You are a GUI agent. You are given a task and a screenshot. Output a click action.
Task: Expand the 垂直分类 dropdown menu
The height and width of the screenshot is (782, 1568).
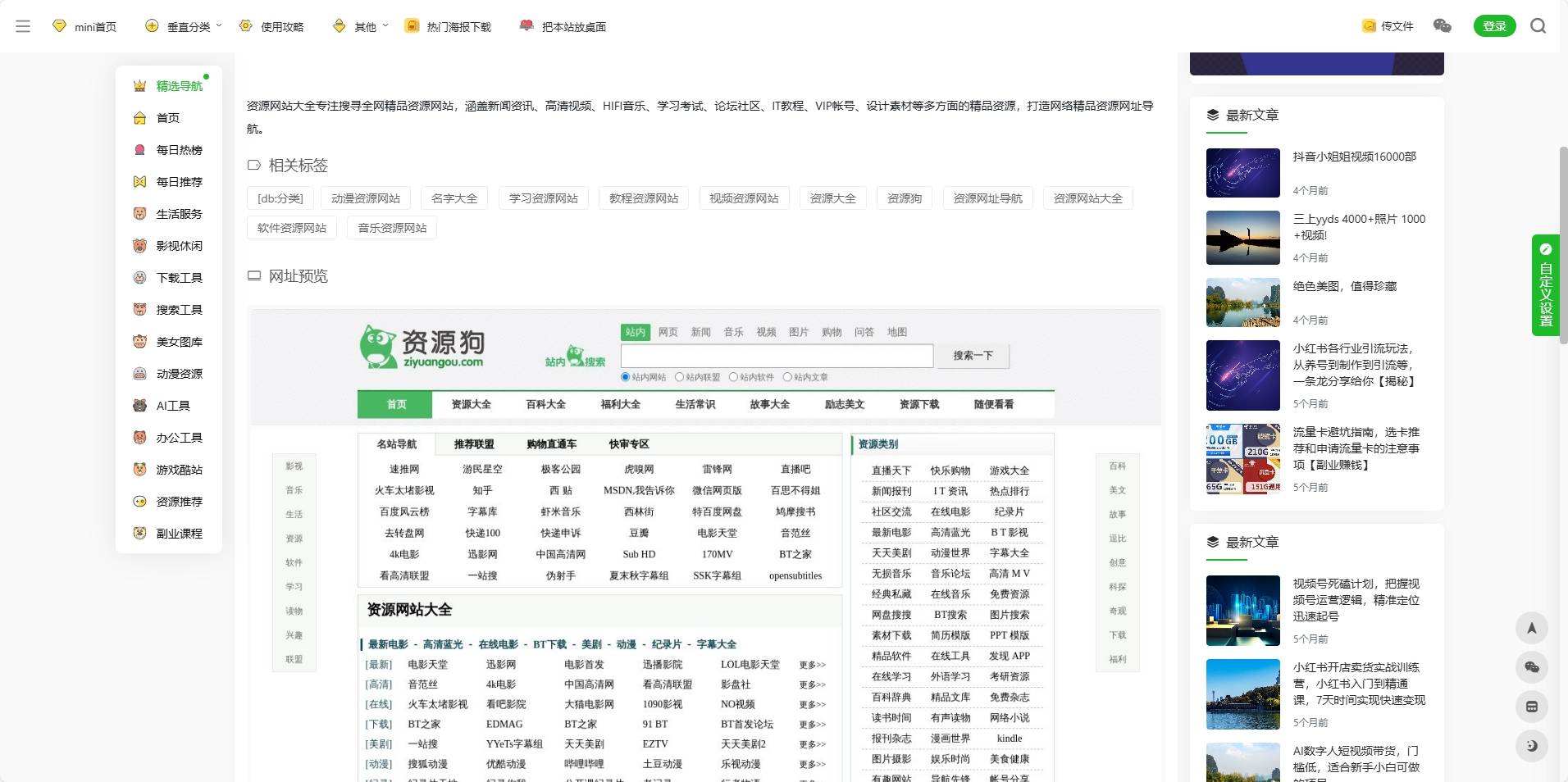[184, 26]
